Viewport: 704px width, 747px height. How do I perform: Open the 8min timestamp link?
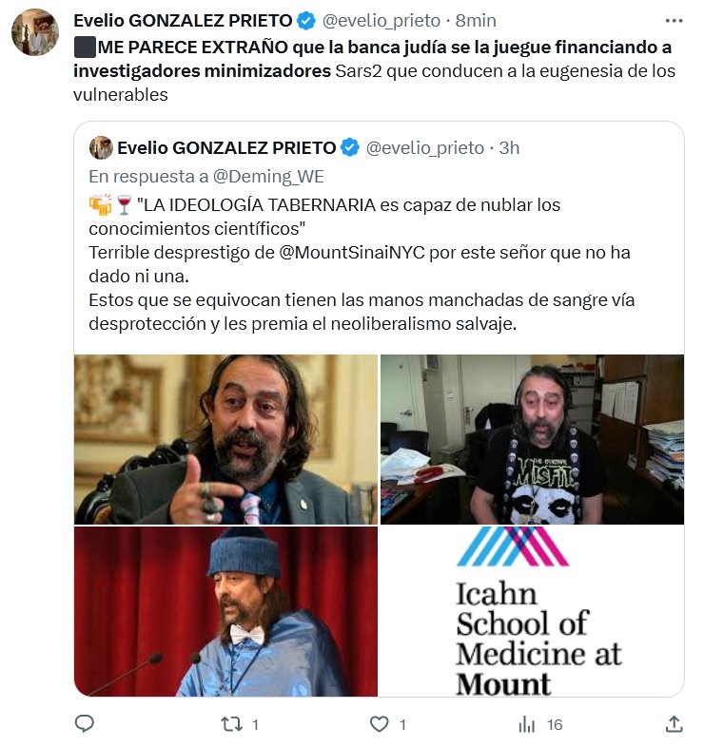(476, 21)
